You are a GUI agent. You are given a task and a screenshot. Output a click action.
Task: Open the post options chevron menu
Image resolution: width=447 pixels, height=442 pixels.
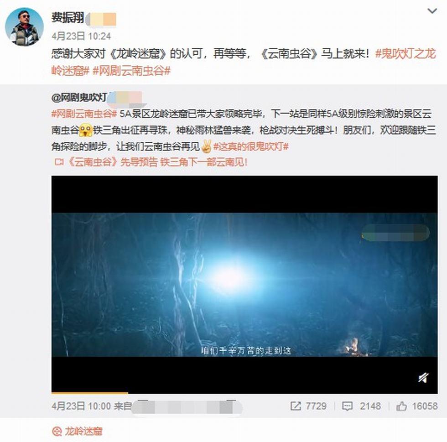[432, 11]
